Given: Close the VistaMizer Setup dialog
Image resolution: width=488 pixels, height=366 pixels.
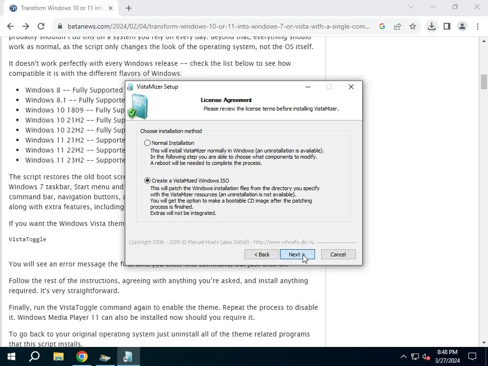Looking at the screenshot, I should point(351,87).
